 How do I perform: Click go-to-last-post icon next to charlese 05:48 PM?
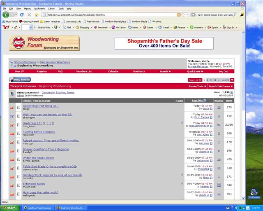[x=211, y=152]
